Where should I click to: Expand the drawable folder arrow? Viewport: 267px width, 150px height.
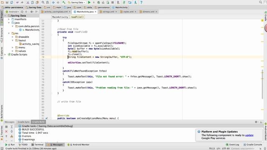(x=13, y=37)
